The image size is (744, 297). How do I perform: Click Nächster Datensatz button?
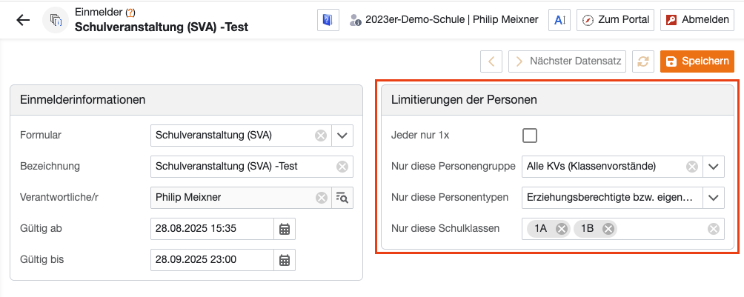[568, 61]
